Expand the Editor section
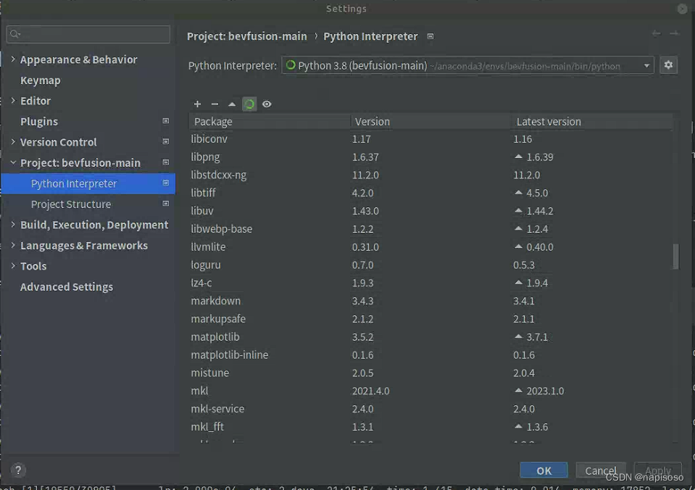 point(13,101)
